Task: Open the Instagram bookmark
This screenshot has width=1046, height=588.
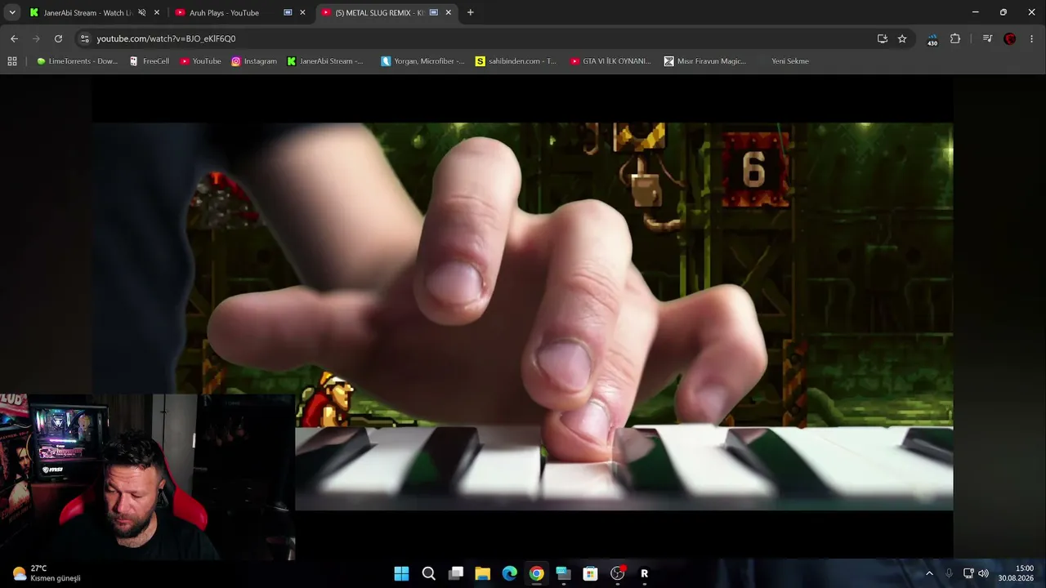Action: coord(254,61)
